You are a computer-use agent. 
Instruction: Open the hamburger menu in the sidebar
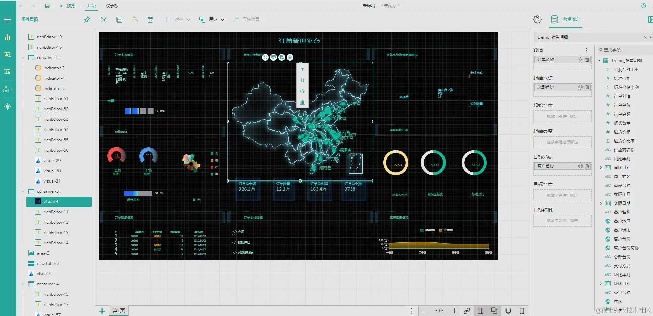coord(8,20)
